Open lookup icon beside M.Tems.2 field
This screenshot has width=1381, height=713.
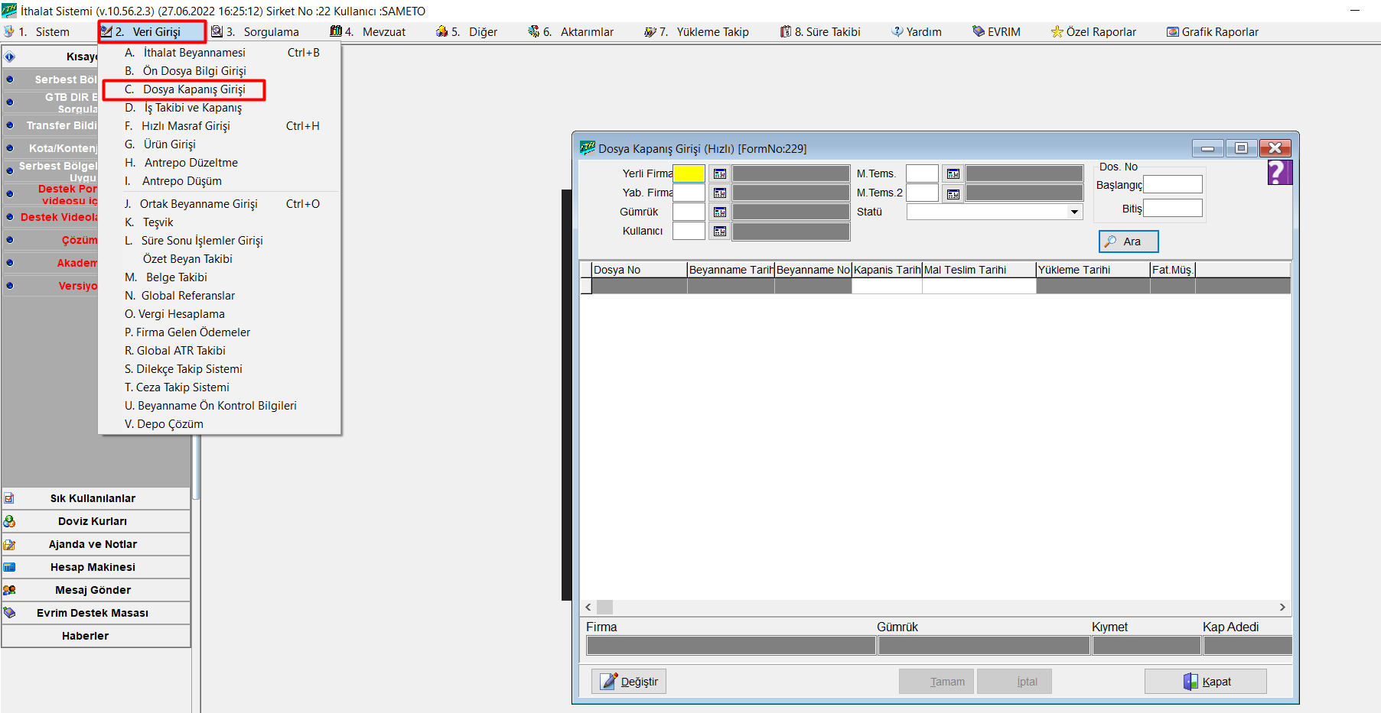[x=953, y=194]
